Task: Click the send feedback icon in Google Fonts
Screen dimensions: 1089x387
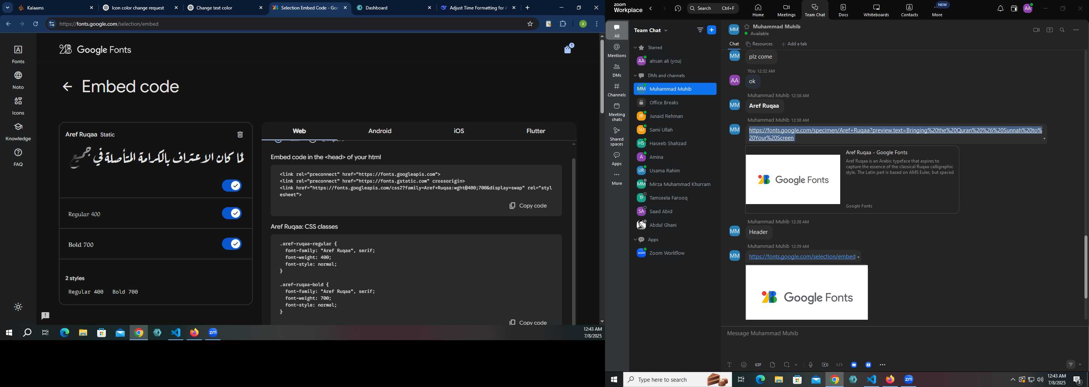Action: point(46,316)
